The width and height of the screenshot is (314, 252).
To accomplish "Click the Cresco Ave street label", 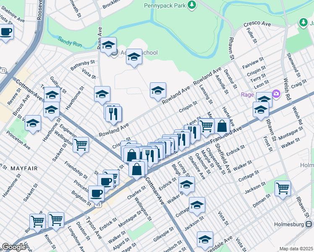I will pos(257,24).
